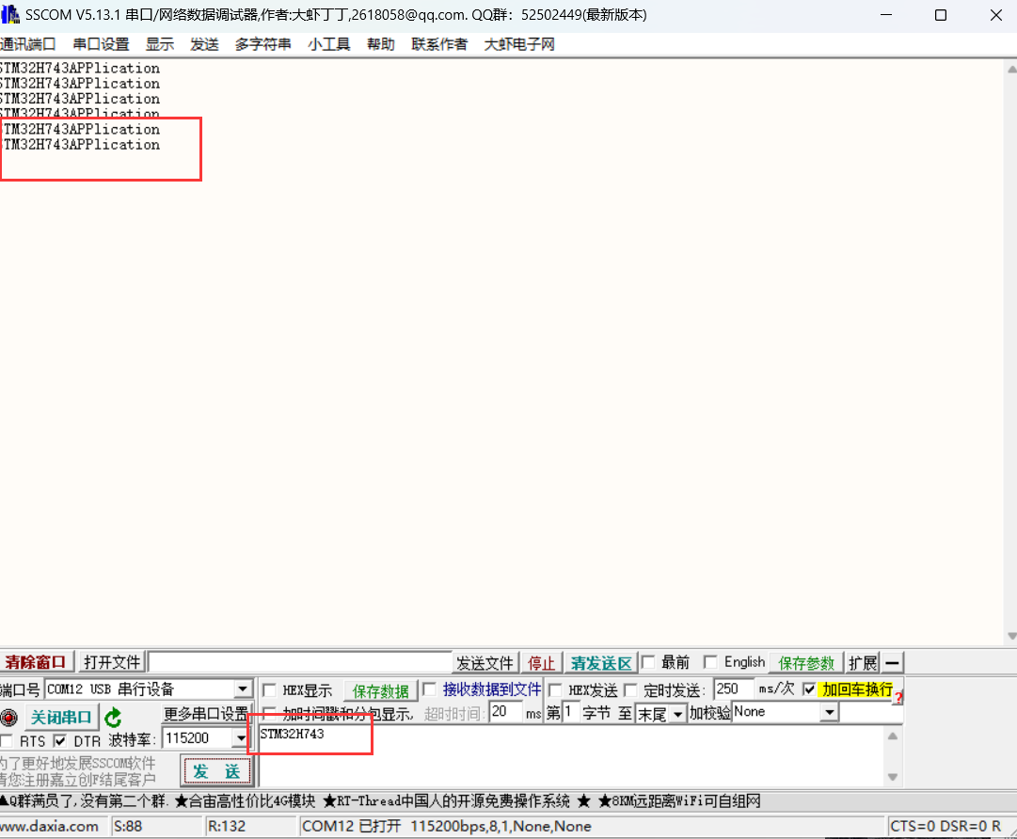Click 保存参数 button
Image resolution: width=1017 pixels, height=839 pixels.
point(805,663)
